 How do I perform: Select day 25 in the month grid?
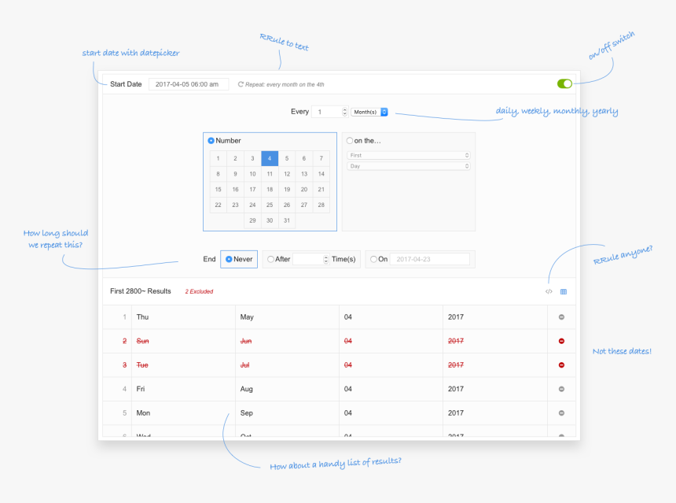pyautogui.click(x=270, y=205)
